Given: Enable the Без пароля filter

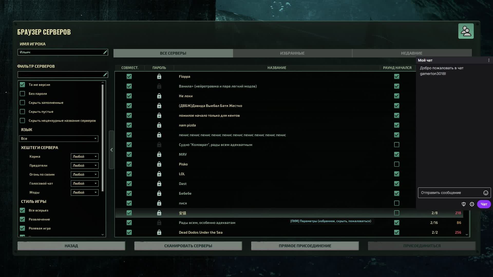Looking at the screenshot, I should coord(22,94).
